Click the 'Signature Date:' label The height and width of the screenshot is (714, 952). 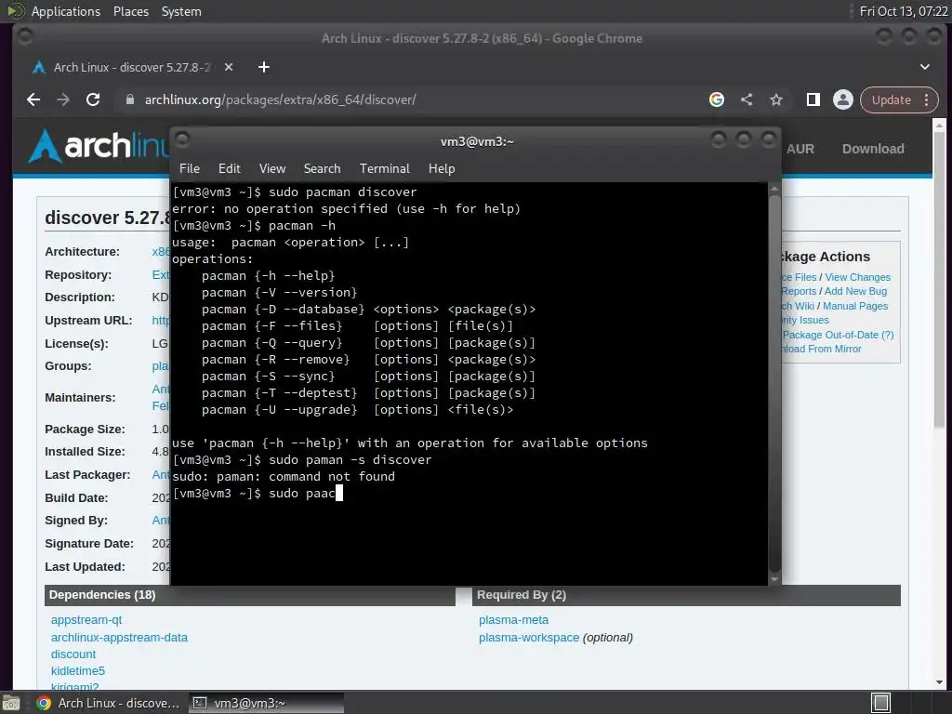click(x=89, y=544)
